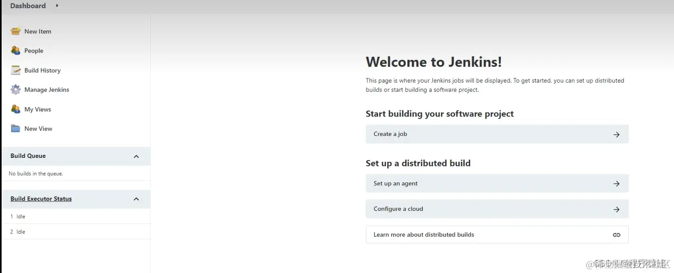Click the Create a job button

497,134
